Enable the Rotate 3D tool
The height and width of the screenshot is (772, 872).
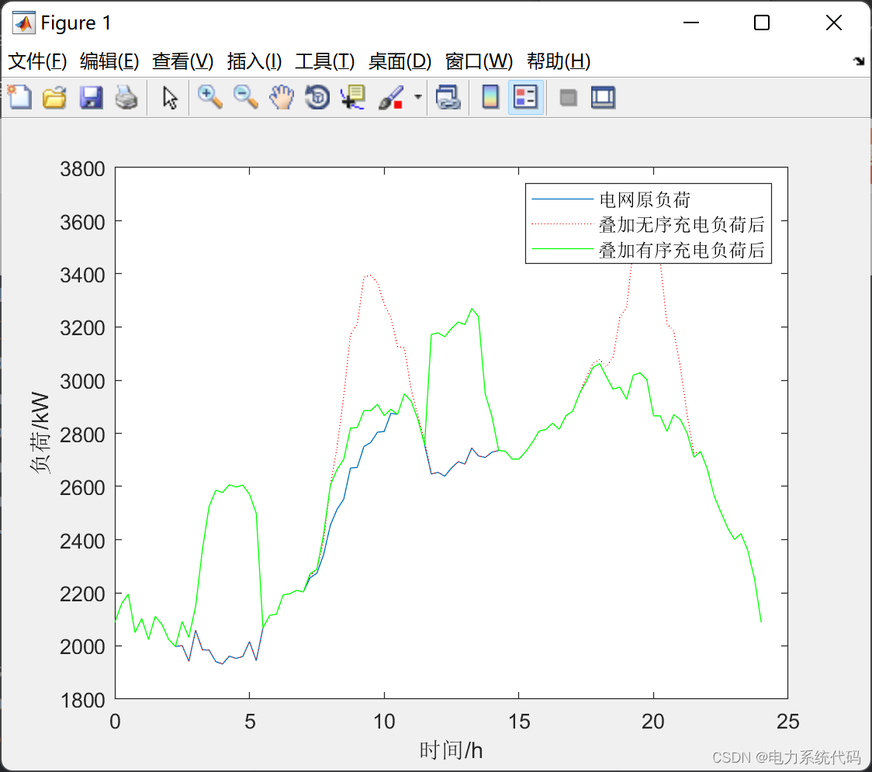(x=317, y=97)
